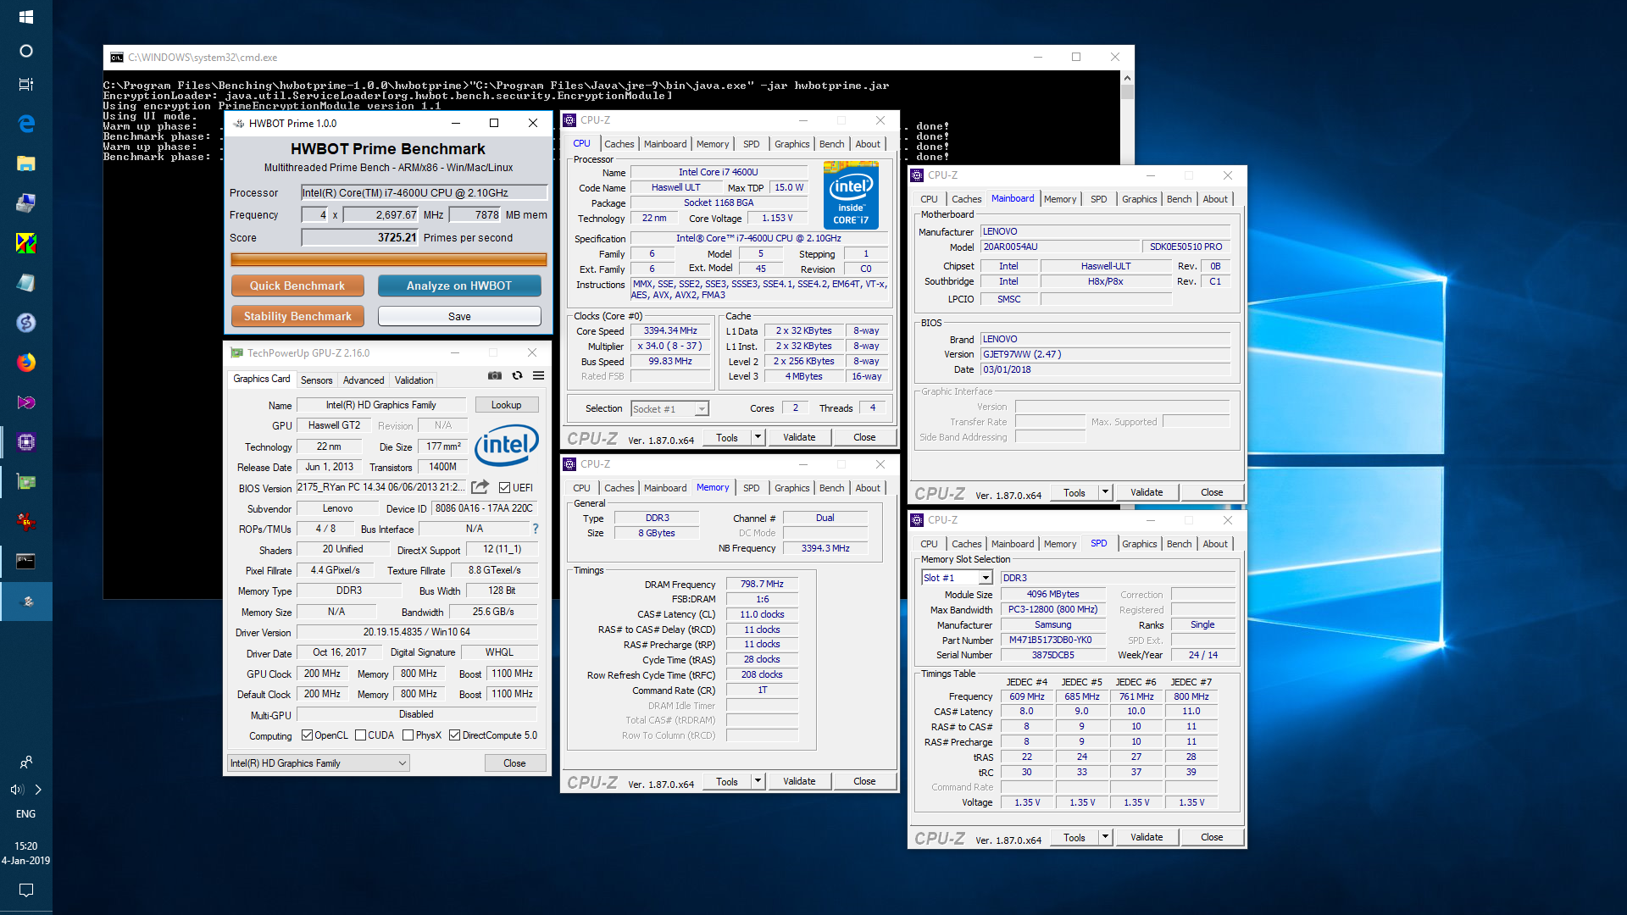Launch Firefox from taskbar
Screen dimensions: 1627x915
pyautogui.click(x=25, y=363)
